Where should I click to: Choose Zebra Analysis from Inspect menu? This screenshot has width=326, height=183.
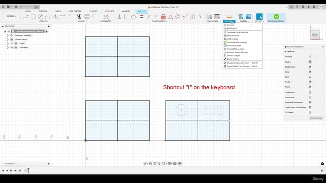click(242, 36)
